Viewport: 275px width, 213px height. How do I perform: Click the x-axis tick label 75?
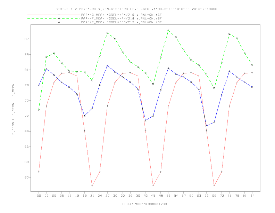pyautogui.click(x=230, y=196)
